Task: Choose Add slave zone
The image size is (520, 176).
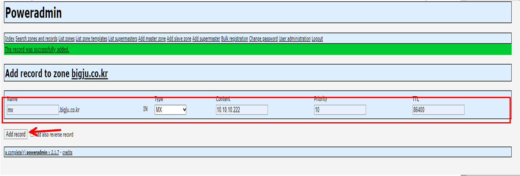Action: [179, 39]
